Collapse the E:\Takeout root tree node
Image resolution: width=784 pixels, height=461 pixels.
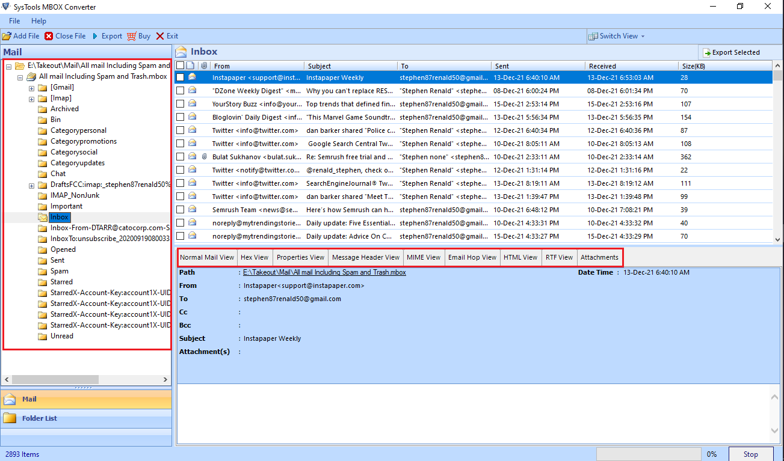[8, 66]
